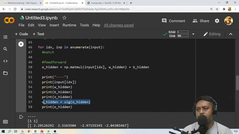
Task: Open the Google account avatar
Action: [228, 21]
